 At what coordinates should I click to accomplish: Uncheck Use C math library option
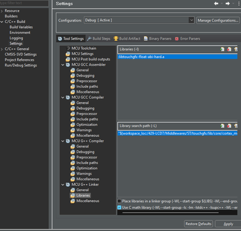(x=119, y=207)
